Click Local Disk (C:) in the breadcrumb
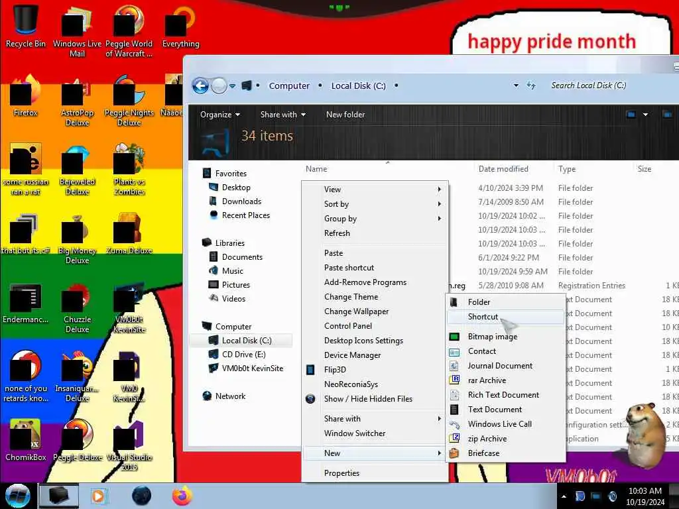Image resolution: width=679 pixels, height=509 pixels. coord(359,85)
